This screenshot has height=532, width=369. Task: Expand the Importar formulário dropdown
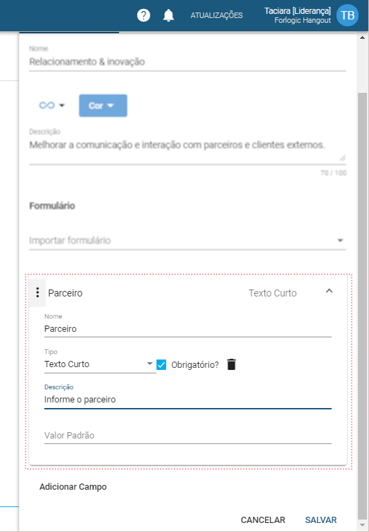(x=187, y=240)
